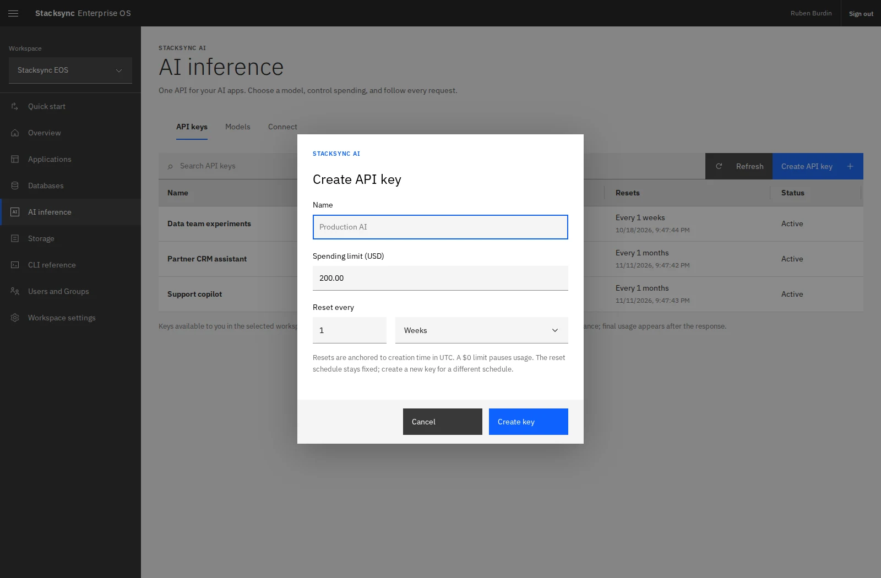Click the Reset every number field
The height and width of the screenshot is (578, 881).
pos(350,330)
